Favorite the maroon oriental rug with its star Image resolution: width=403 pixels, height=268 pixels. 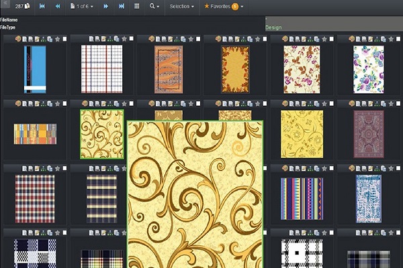(x=391, y=104)
